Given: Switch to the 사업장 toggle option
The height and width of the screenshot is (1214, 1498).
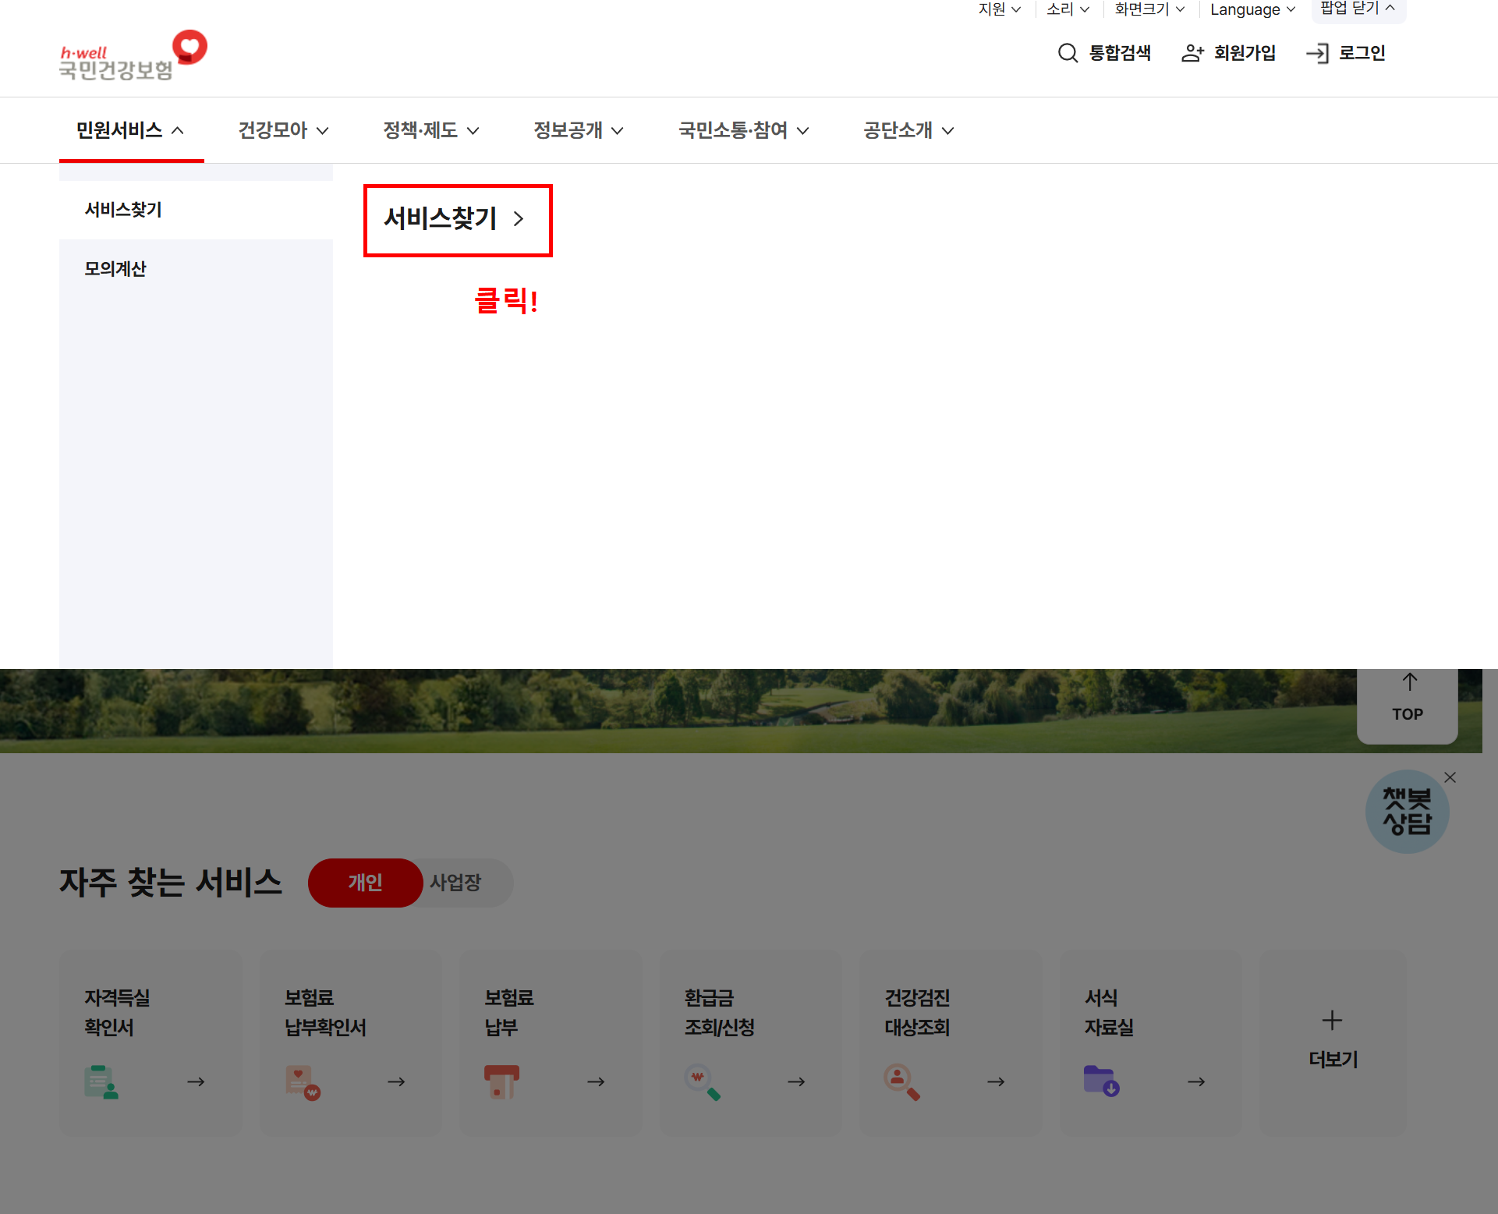Looking at the screenshot, I should (456, 883).
